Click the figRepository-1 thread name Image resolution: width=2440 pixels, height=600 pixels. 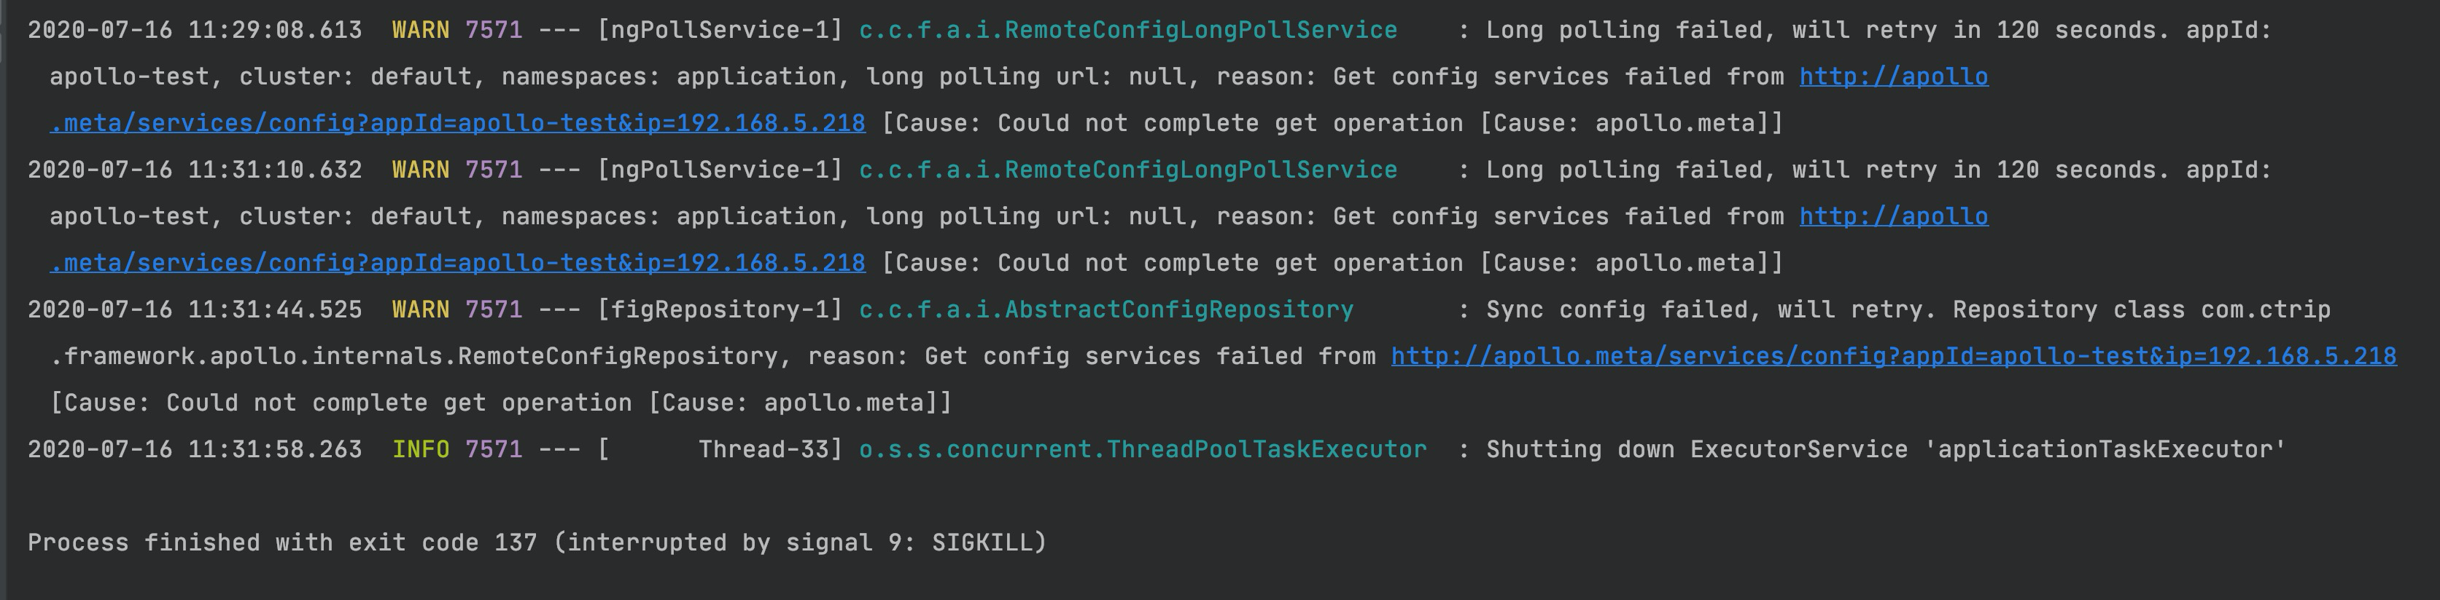[x=720, y=310]
